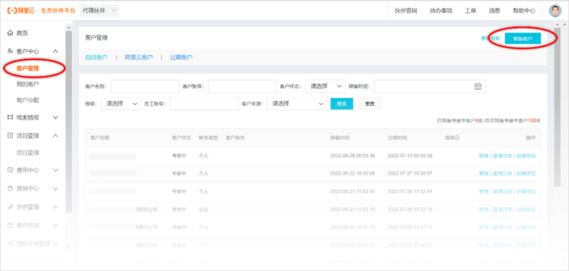Click the 搜索 button
This screenshot has height=271, width=569.
[x=341, y=104]
